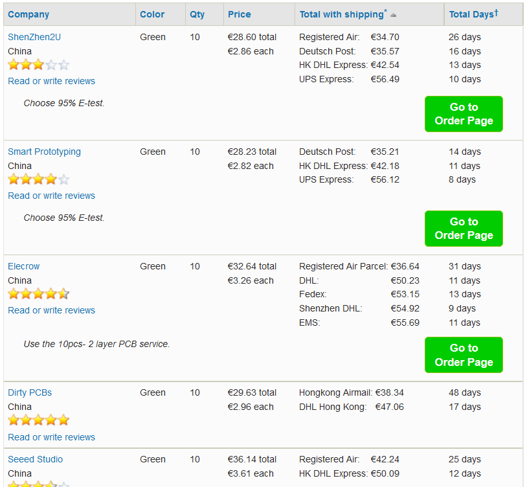The image size is (527, 487).
Task: Click UPS Express €56.49 price
Action: click(385, 79)
